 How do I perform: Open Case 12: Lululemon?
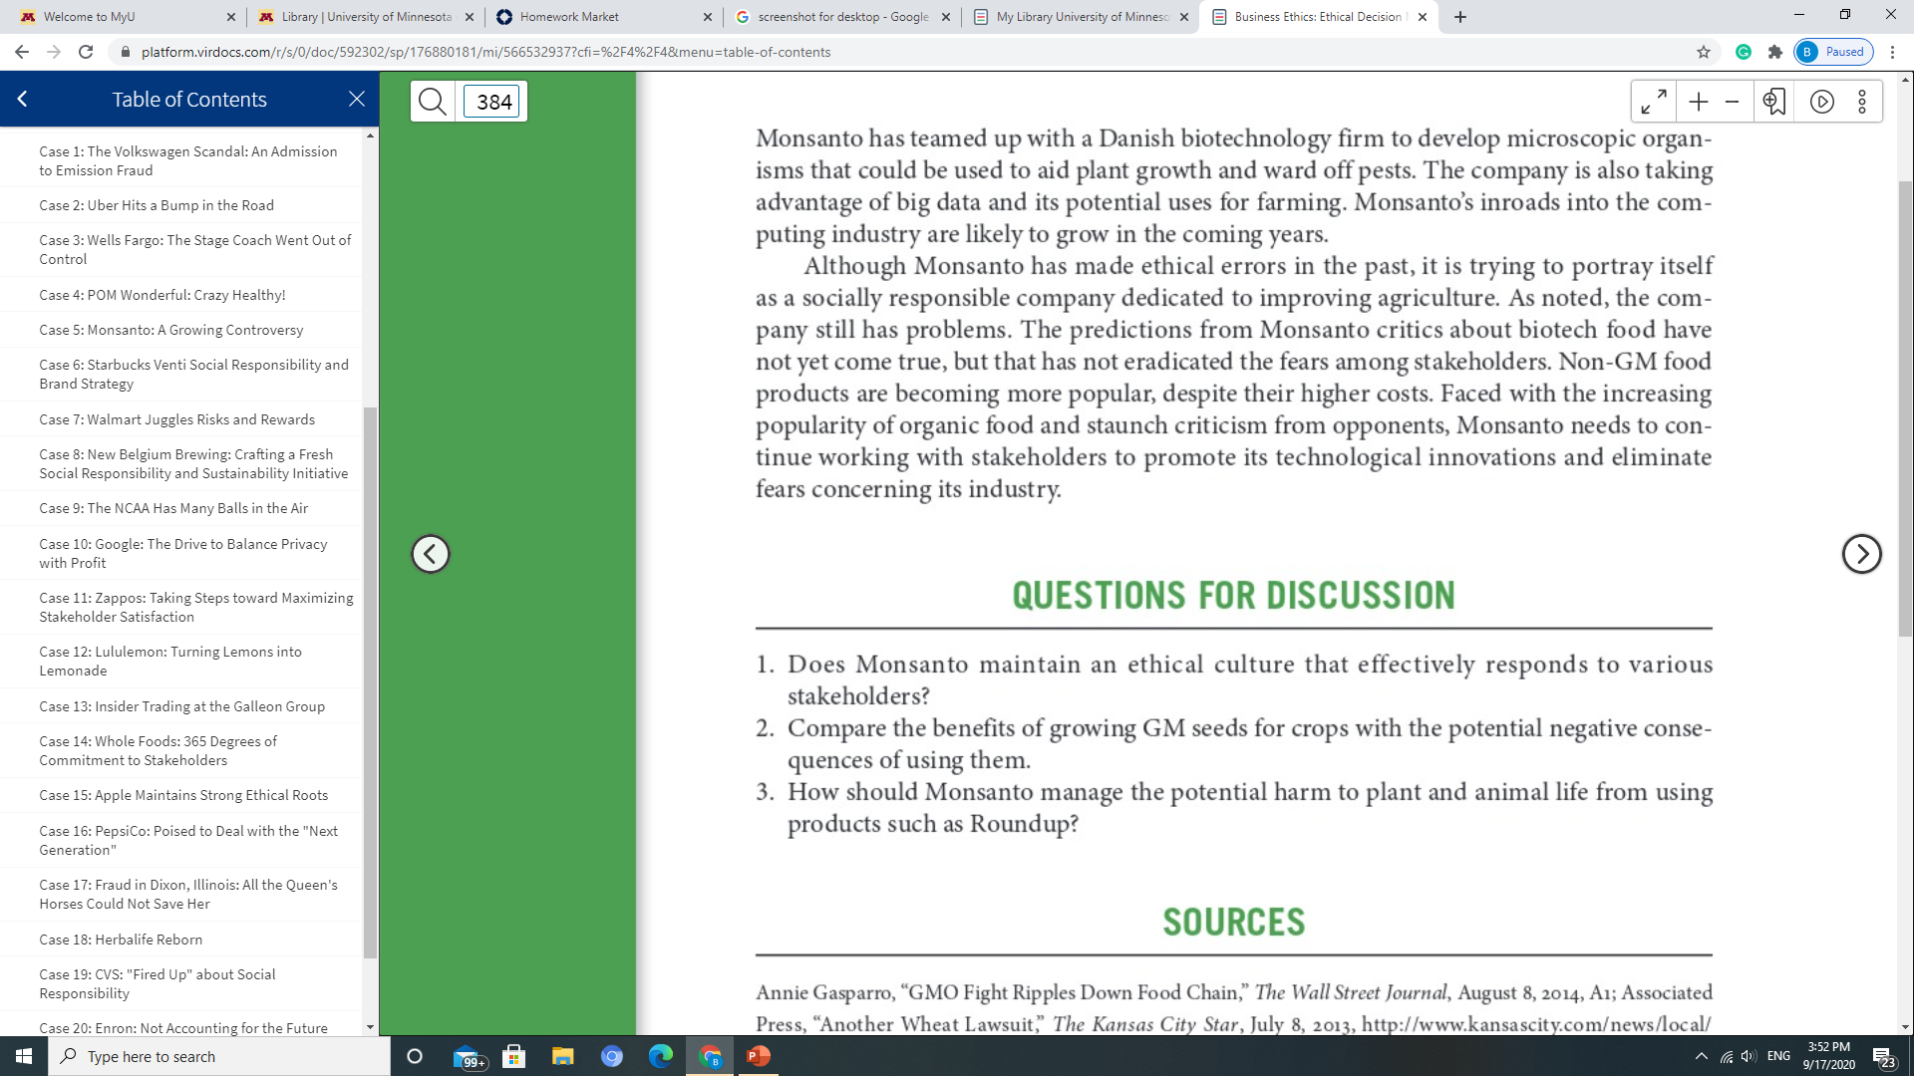tap(170, 661)
